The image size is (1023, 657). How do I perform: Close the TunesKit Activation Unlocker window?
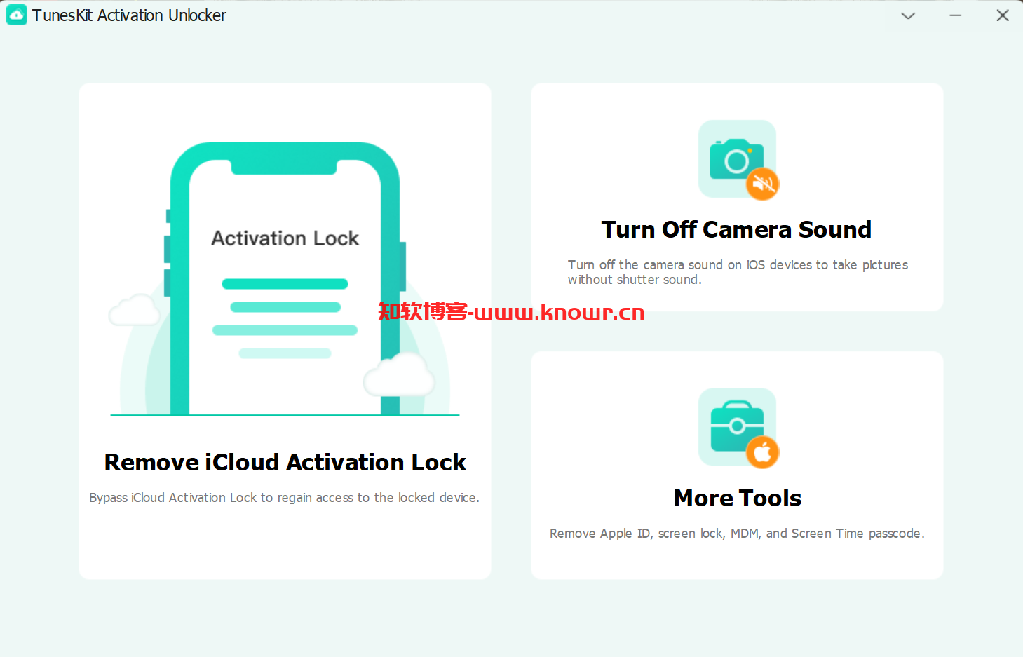tap(1003, 15)
